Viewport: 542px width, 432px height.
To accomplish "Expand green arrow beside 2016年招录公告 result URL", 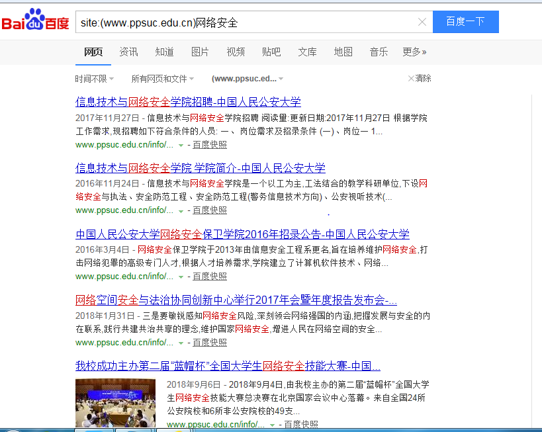I will (x=181, y=277).
